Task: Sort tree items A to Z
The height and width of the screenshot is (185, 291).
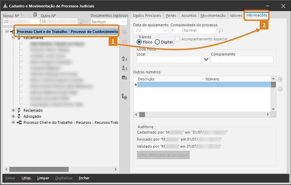Action: [x=124, y=59]
